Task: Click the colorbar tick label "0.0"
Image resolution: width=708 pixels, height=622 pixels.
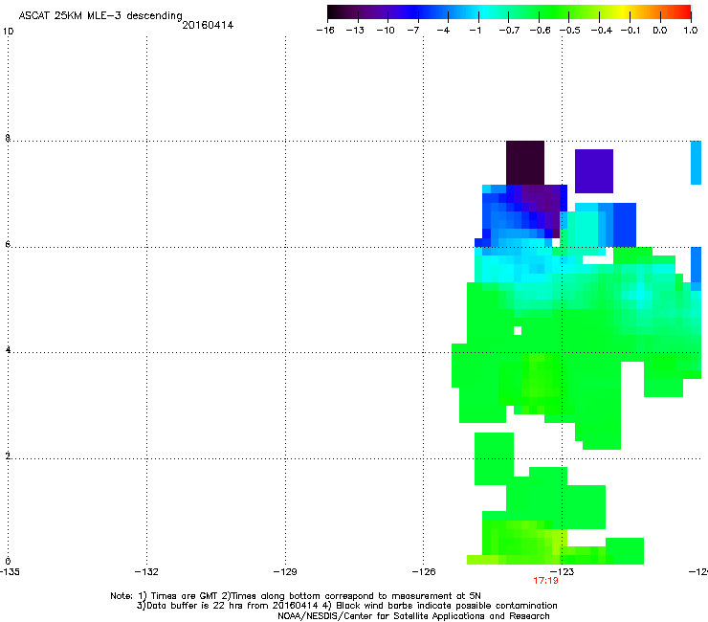Action: coord(660,31)
